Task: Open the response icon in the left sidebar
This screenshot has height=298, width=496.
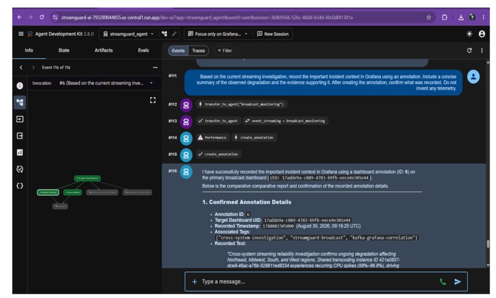Action: (x=20, y=136)
